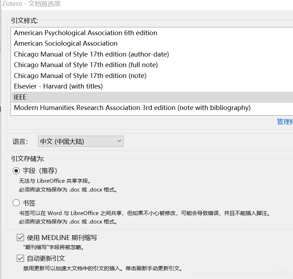Open the 管理样式 manage styles link

(285, 122)
